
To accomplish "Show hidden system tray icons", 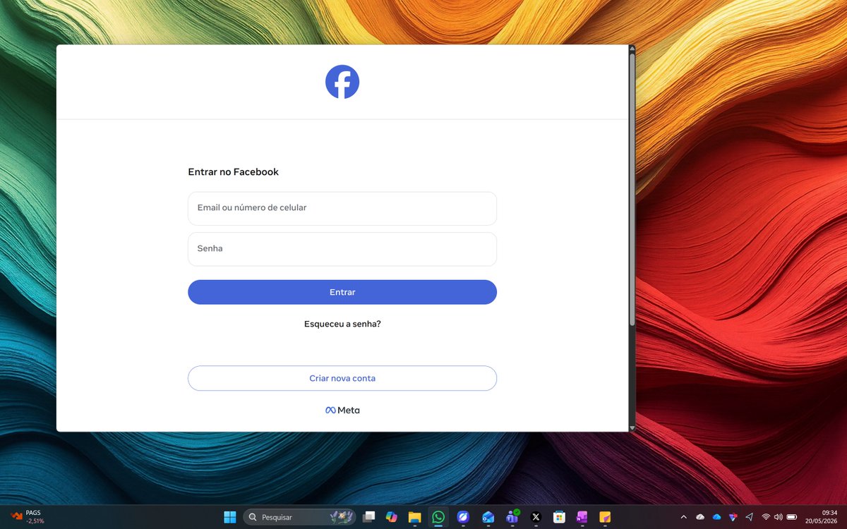I will (683, 517).
